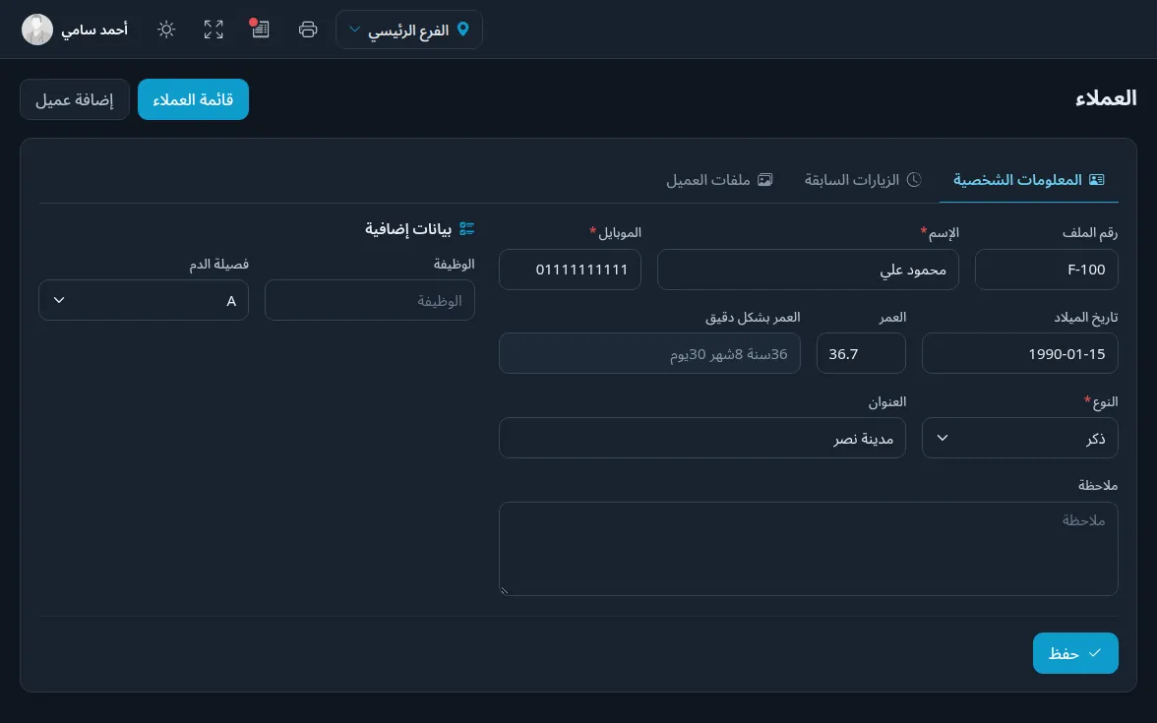The image size is (1157, 723).
Task: Focus the رقم الملف field containing F-100
Action: [x=1047, y=270]
